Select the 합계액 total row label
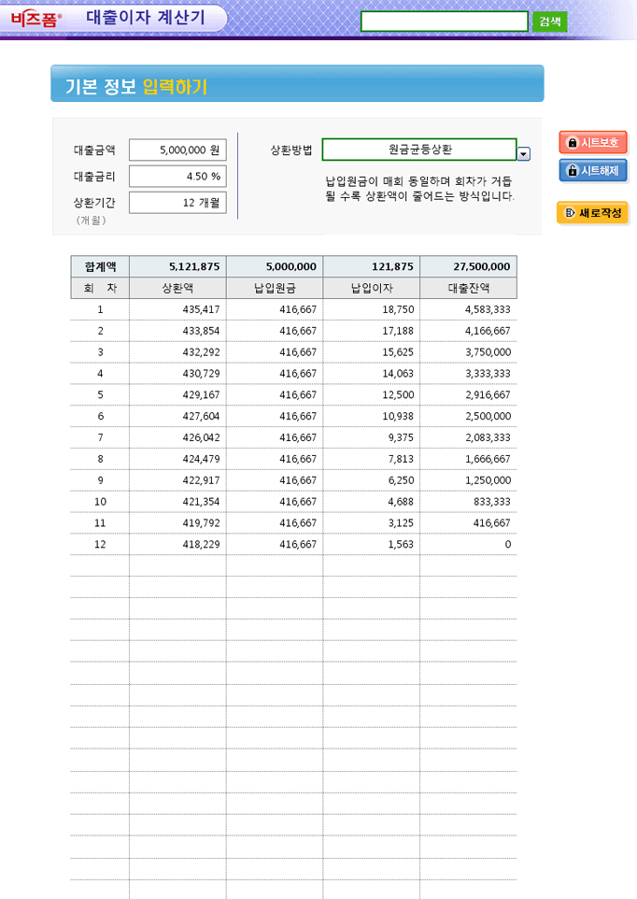Screen dimensions: 637x899 point(100,266)
